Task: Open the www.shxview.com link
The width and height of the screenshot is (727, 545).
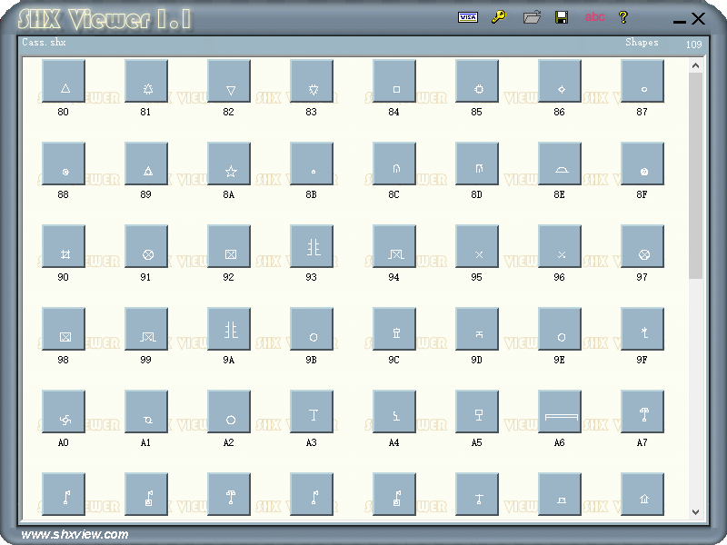Action: tap(75, 534)
